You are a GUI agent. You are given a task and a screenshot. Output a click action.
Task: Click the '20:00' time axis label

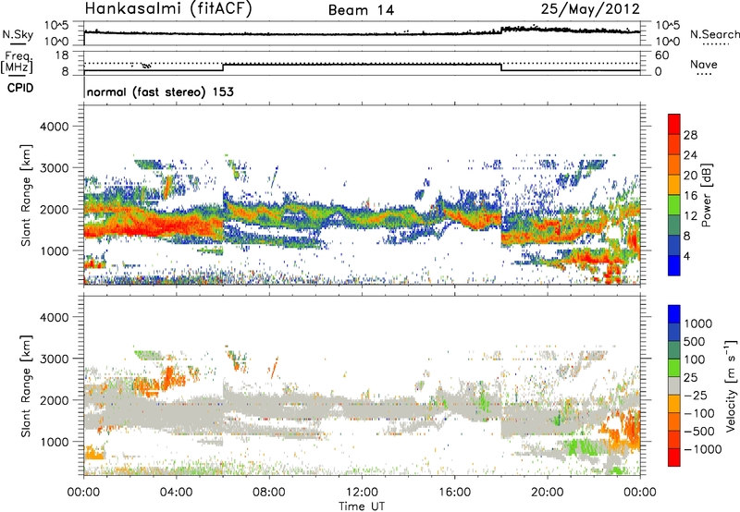pos(547,493)
